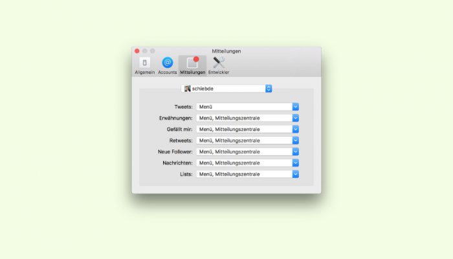Open the Allgemein preferences tab
This screenshot has width=453, height=259.
pyautogui.click(x=144, y=65)
